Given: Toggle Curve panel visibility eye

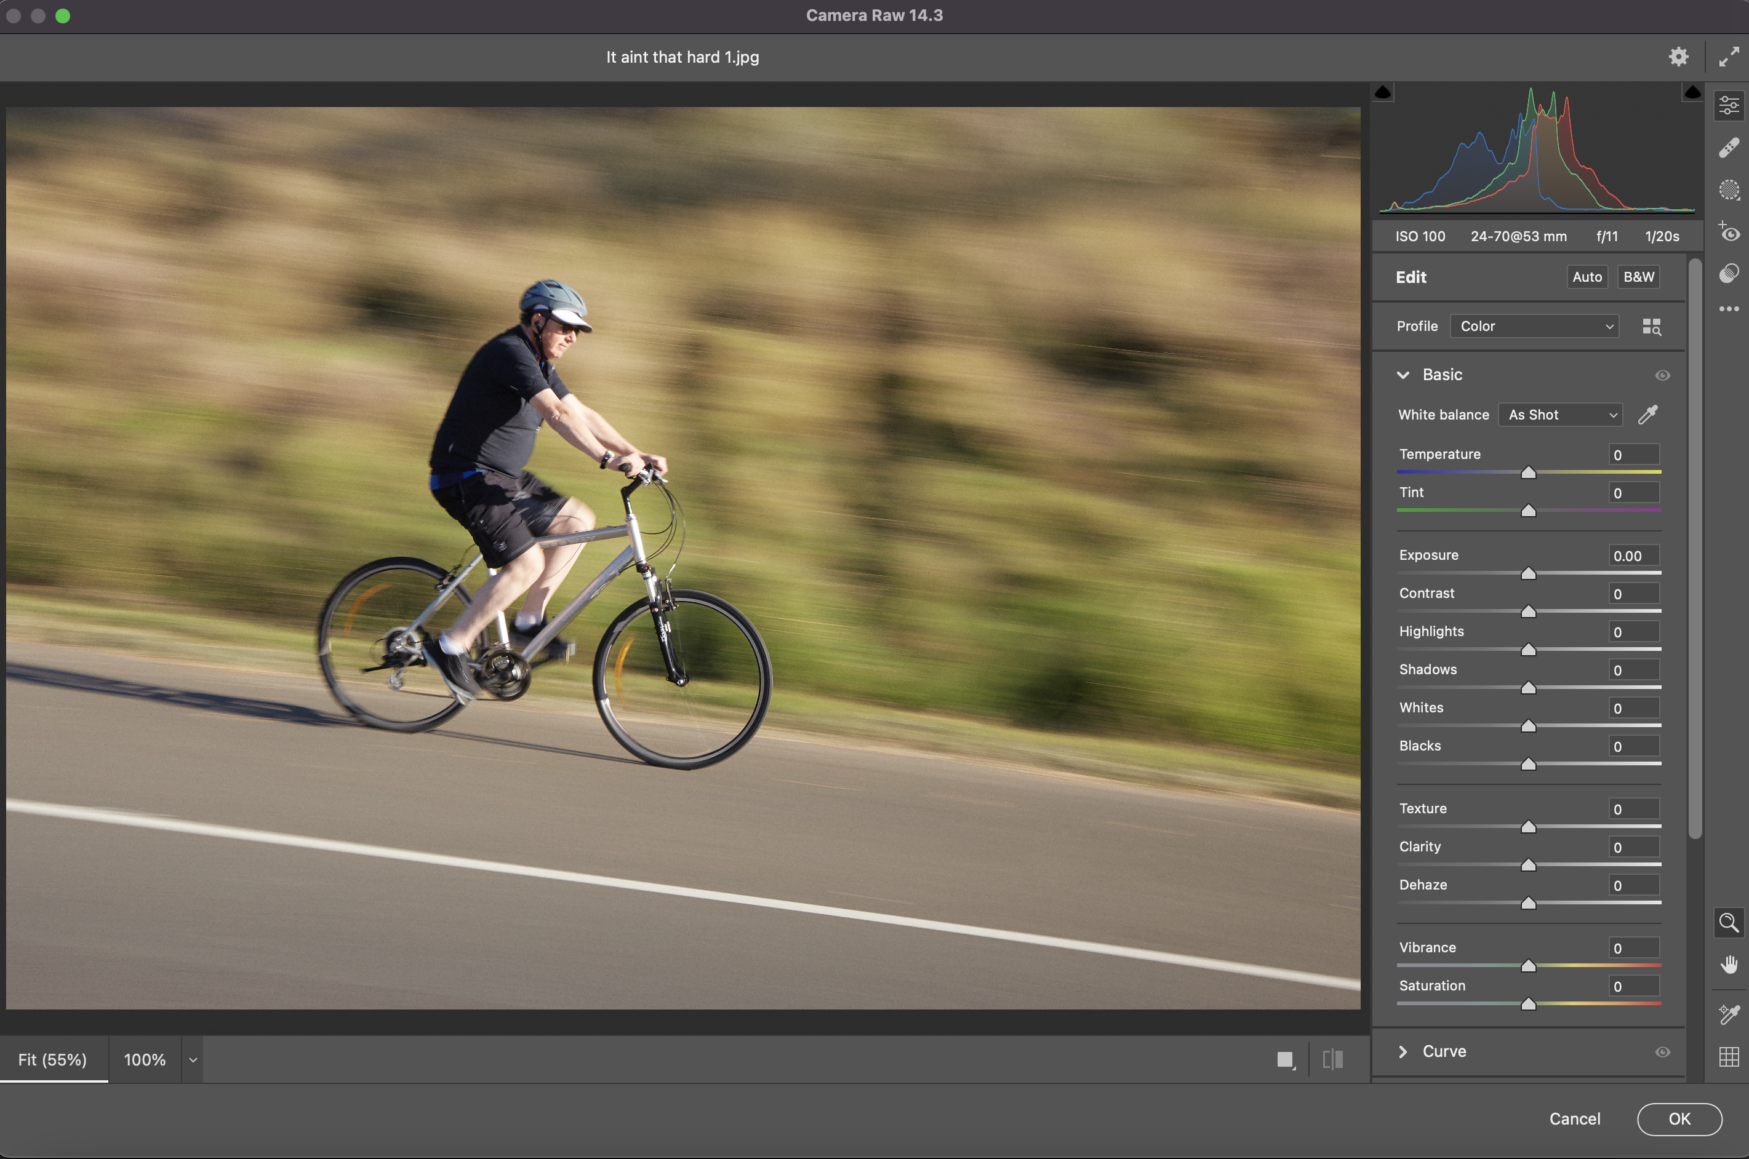Looking at the screenshot, I should coord(1662,1052).
